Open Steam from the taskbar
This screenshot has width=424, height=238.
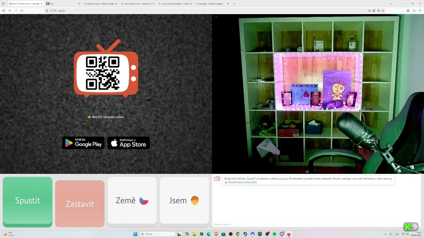pos(245,234)
